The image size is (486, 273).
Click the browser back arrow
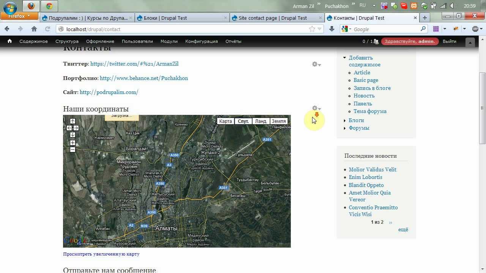[x=7, y=29]
